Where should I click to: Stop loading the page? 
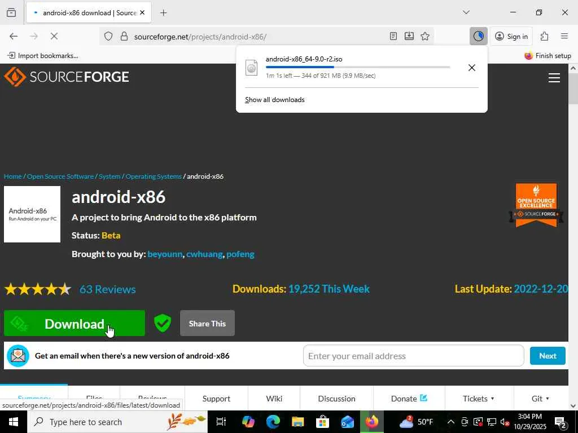[x=54, y=36]
